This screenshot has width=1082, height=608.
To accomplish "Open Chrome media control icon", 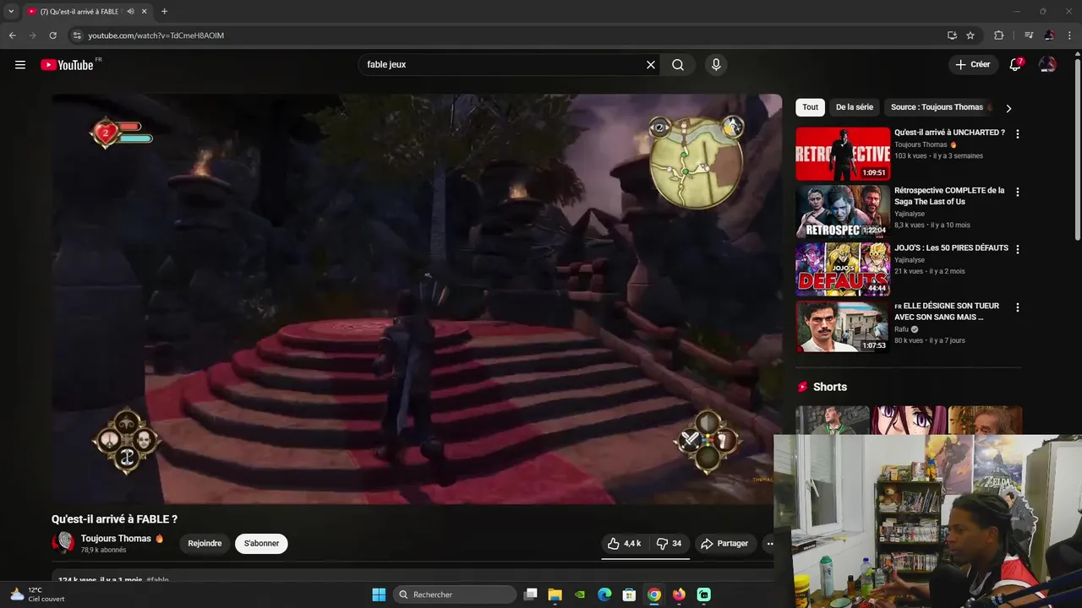I will point(1029,35).
